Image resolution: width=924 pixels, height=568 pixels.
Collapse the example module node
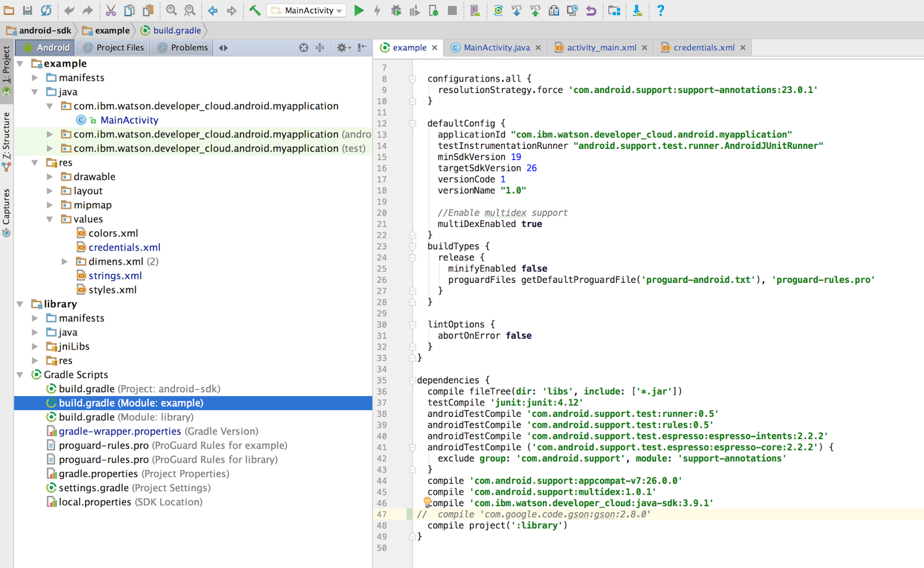[20, 63]
